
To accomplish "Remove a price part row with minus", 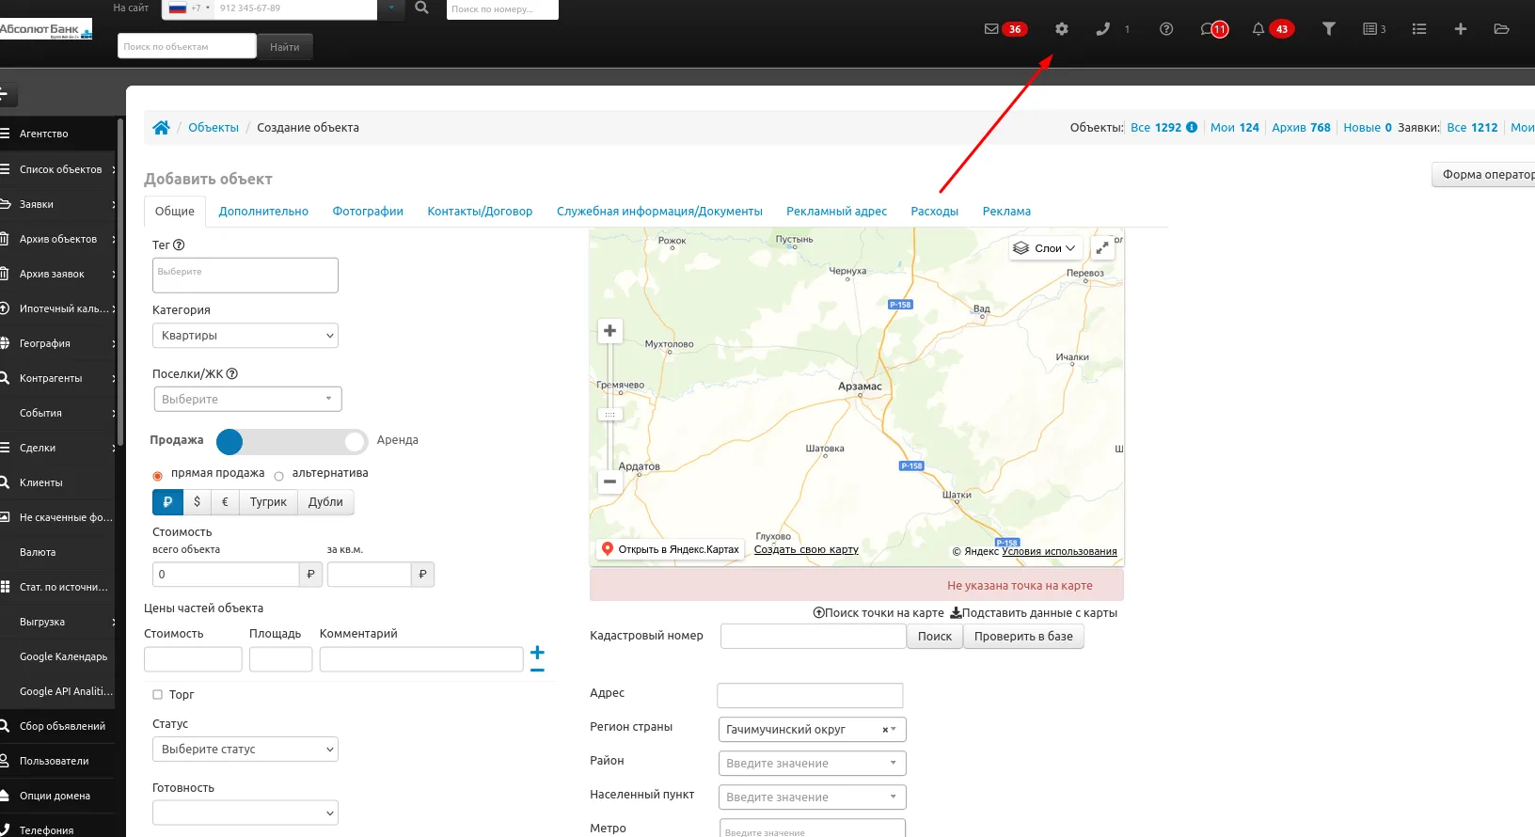I will click(x=537, y=670).
